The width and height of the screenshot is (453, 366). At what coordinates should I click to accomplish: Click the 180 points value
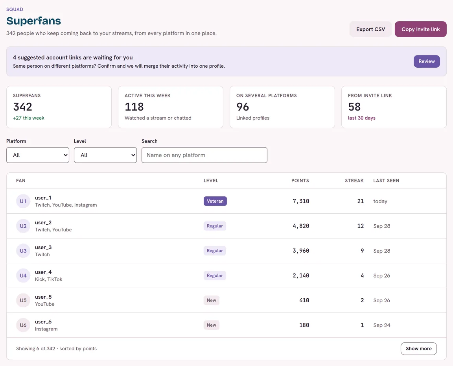304,325
